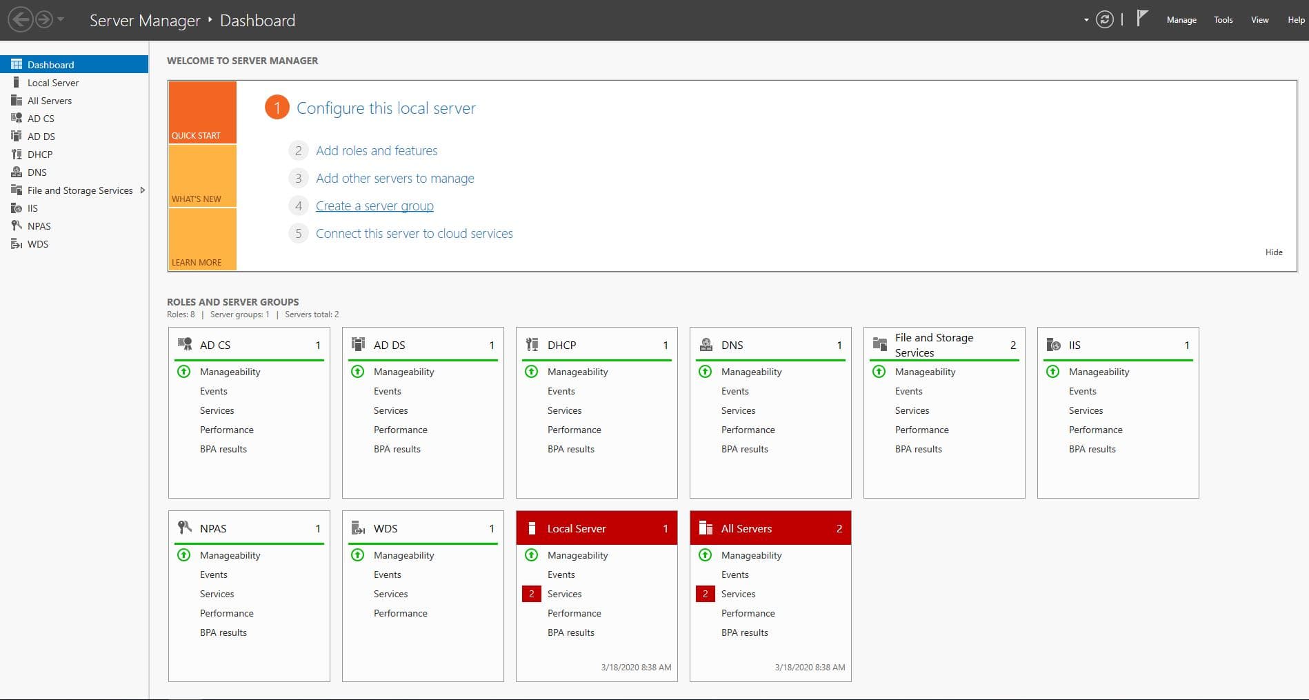Open BPA results in All Servers tile
Screen dimensions: 1309x700
point(745,632)
